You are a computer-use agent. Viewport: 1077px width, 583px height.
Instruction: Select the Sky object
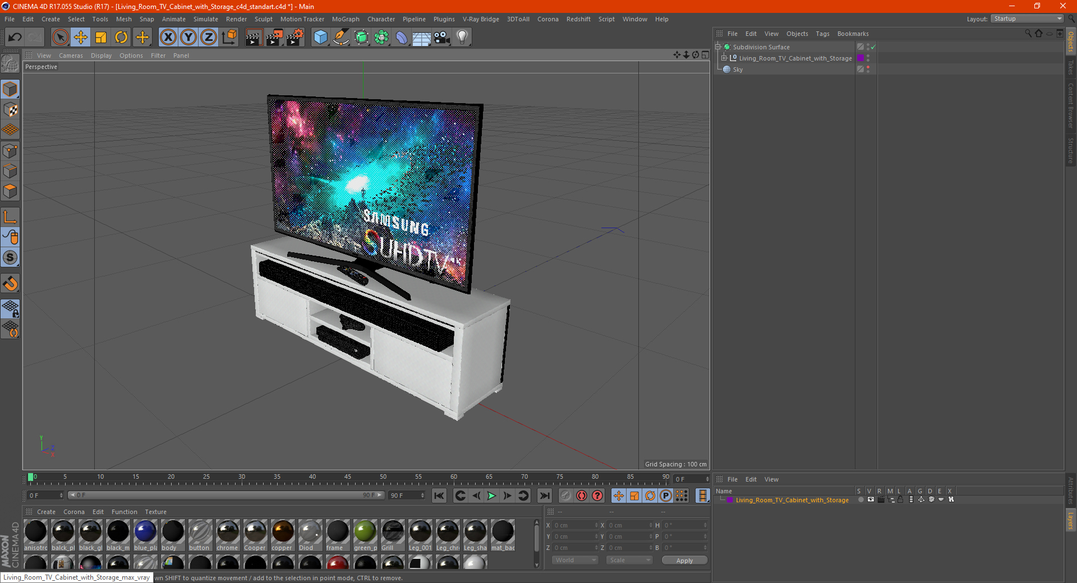[x=738, y=70]
